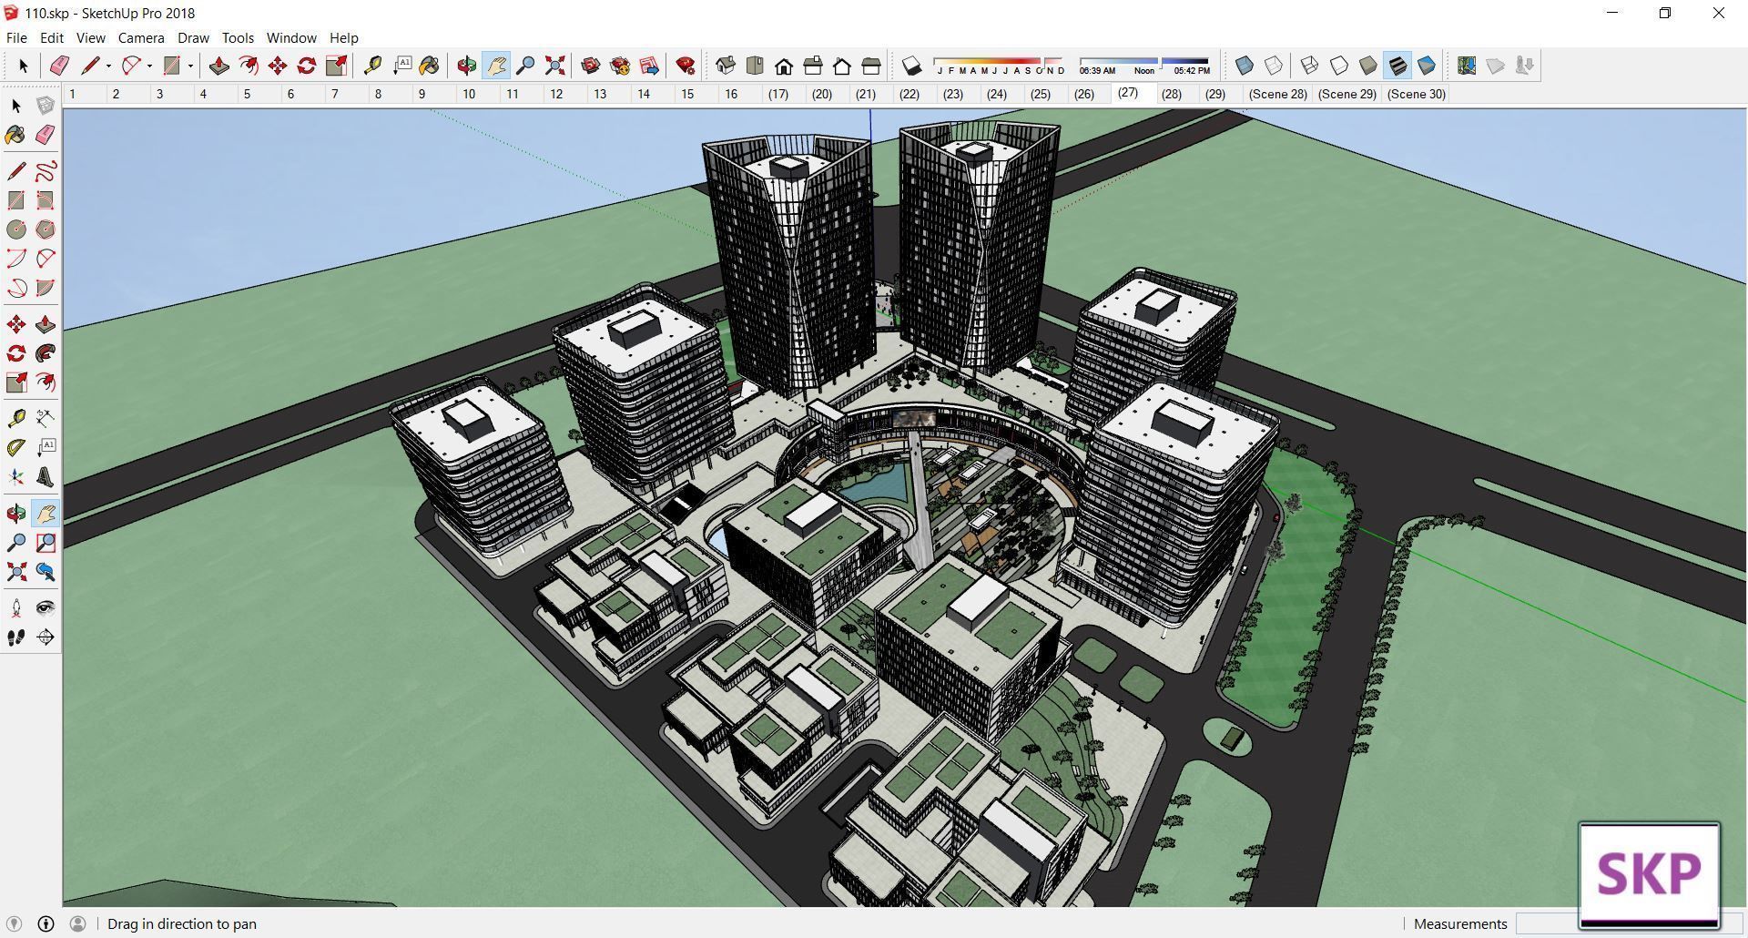Viewport: 1748px width, 938px height.
Task: Open the Extension Manager ruby icon
Action: [686, 66]
